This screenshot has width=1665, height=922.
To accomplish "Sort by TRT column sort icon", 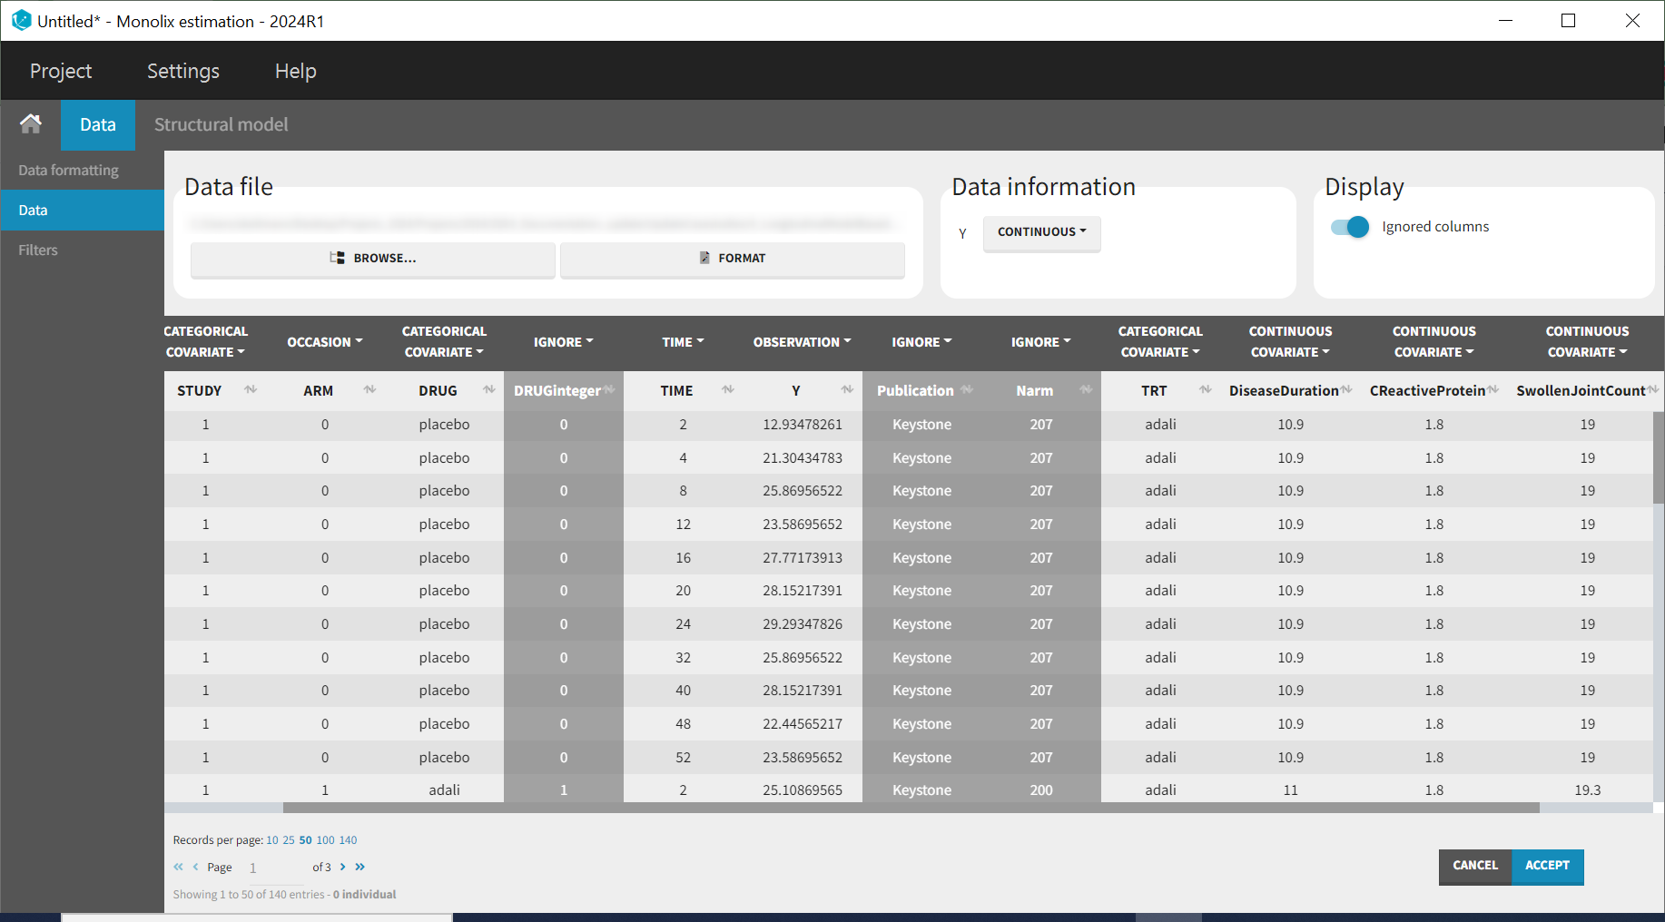I will point(1206,390).
